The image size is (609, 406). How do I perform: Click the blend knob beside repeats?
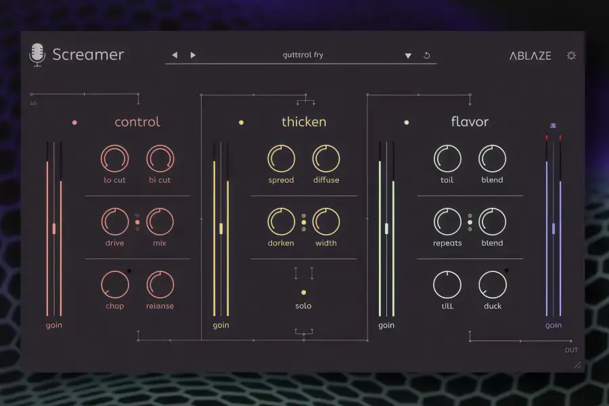(x=492, y=221)
